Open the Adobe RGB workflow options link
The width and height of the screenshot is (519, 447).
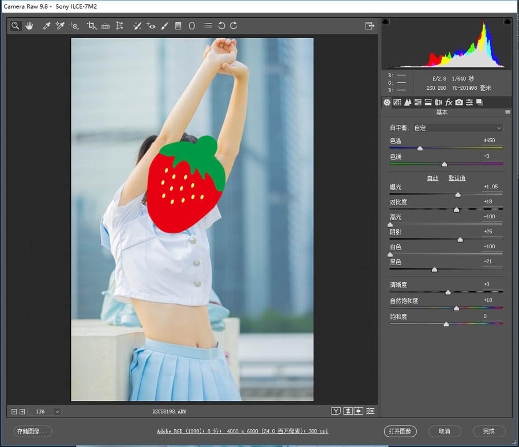pos(242,431)
